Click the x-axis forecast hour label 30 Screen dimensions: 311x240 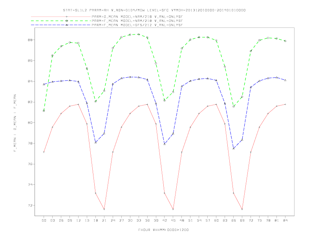point(130,220)
